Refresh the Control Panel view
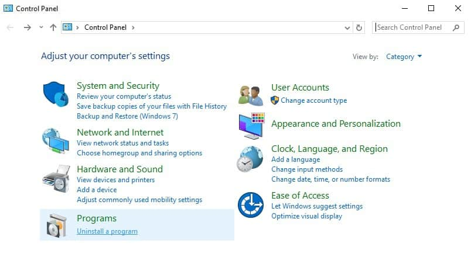The height and width of the screenshot is (271, 471). coord(359,27)
